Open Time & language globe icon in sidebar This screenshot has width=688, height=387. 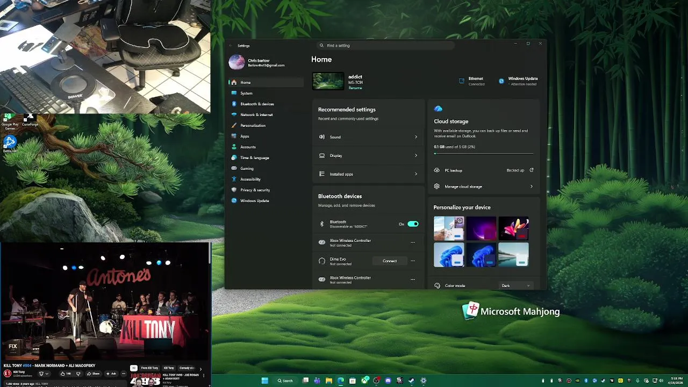point(234,157)
